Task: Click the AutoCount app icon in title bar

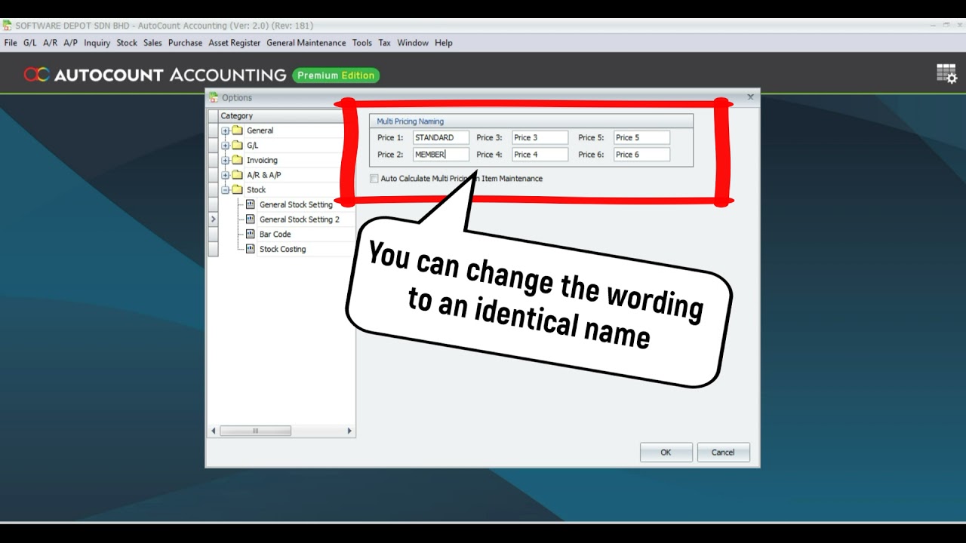Action: [8, 26]
